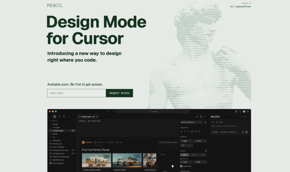
Task: Collapse the design folder
Action: pyautogui.click(x=55, y=124)
